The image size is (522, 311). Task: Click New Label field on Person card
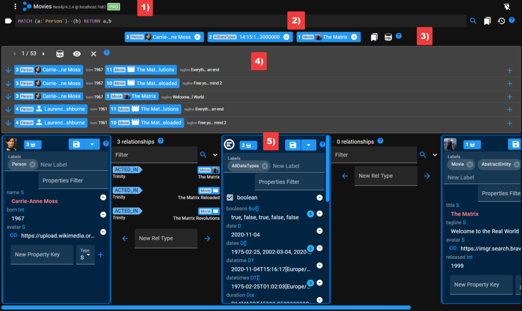coord(74,165)
